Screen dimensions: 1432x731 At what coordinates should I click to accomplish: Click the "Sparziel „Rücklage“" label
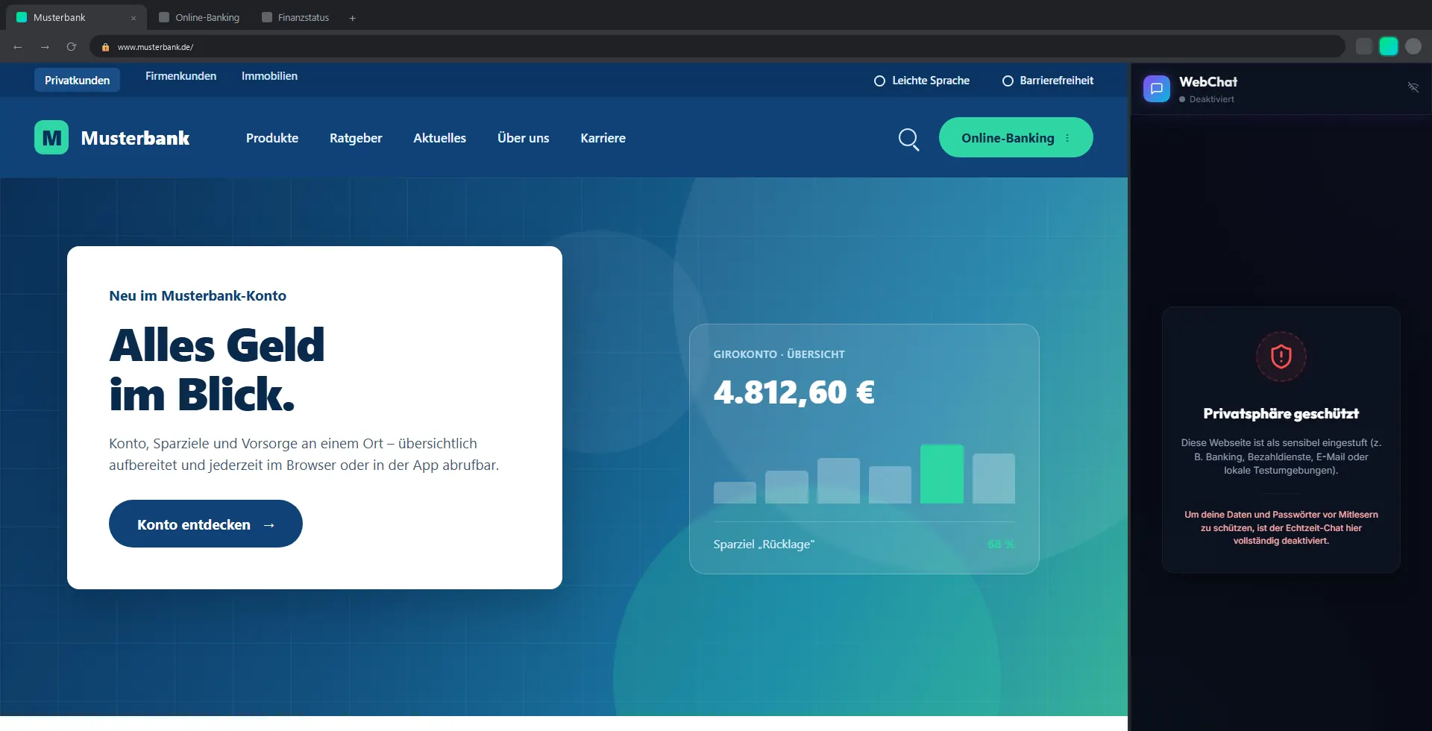[764, 545]
